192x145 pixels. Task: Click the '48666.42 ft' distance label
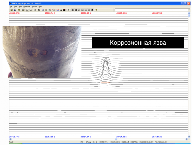click(14, 13)
